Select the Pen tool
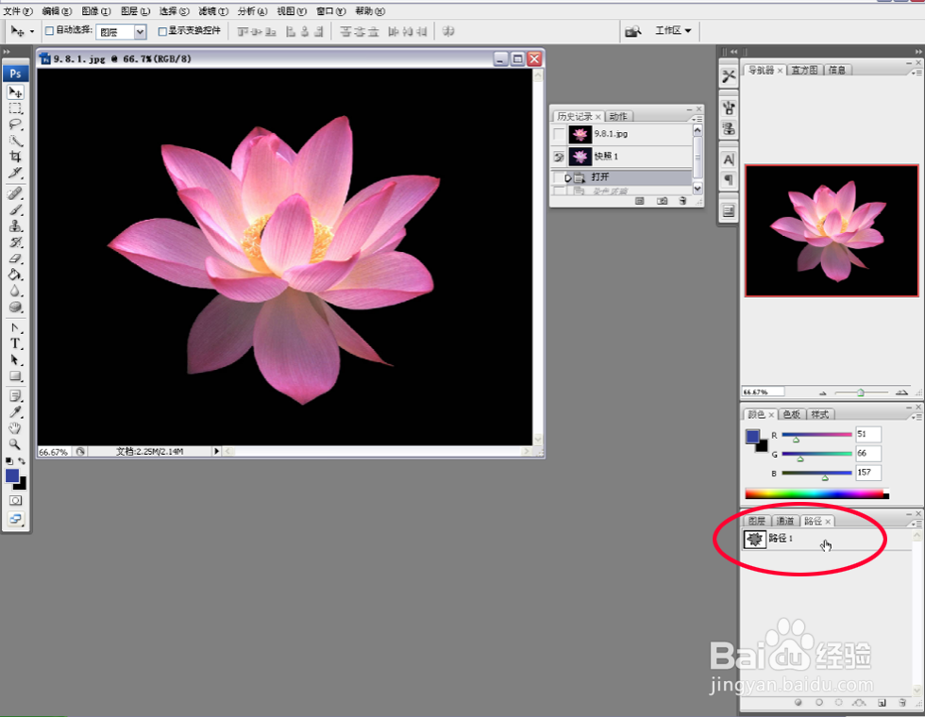 pos(15,328)
